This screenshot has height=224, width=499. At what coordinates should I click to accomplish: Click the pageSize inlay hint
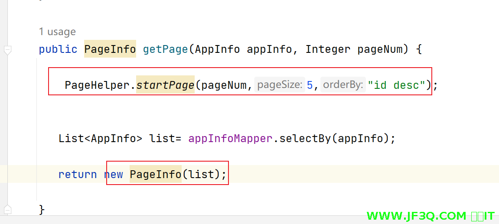coord(279,85)
